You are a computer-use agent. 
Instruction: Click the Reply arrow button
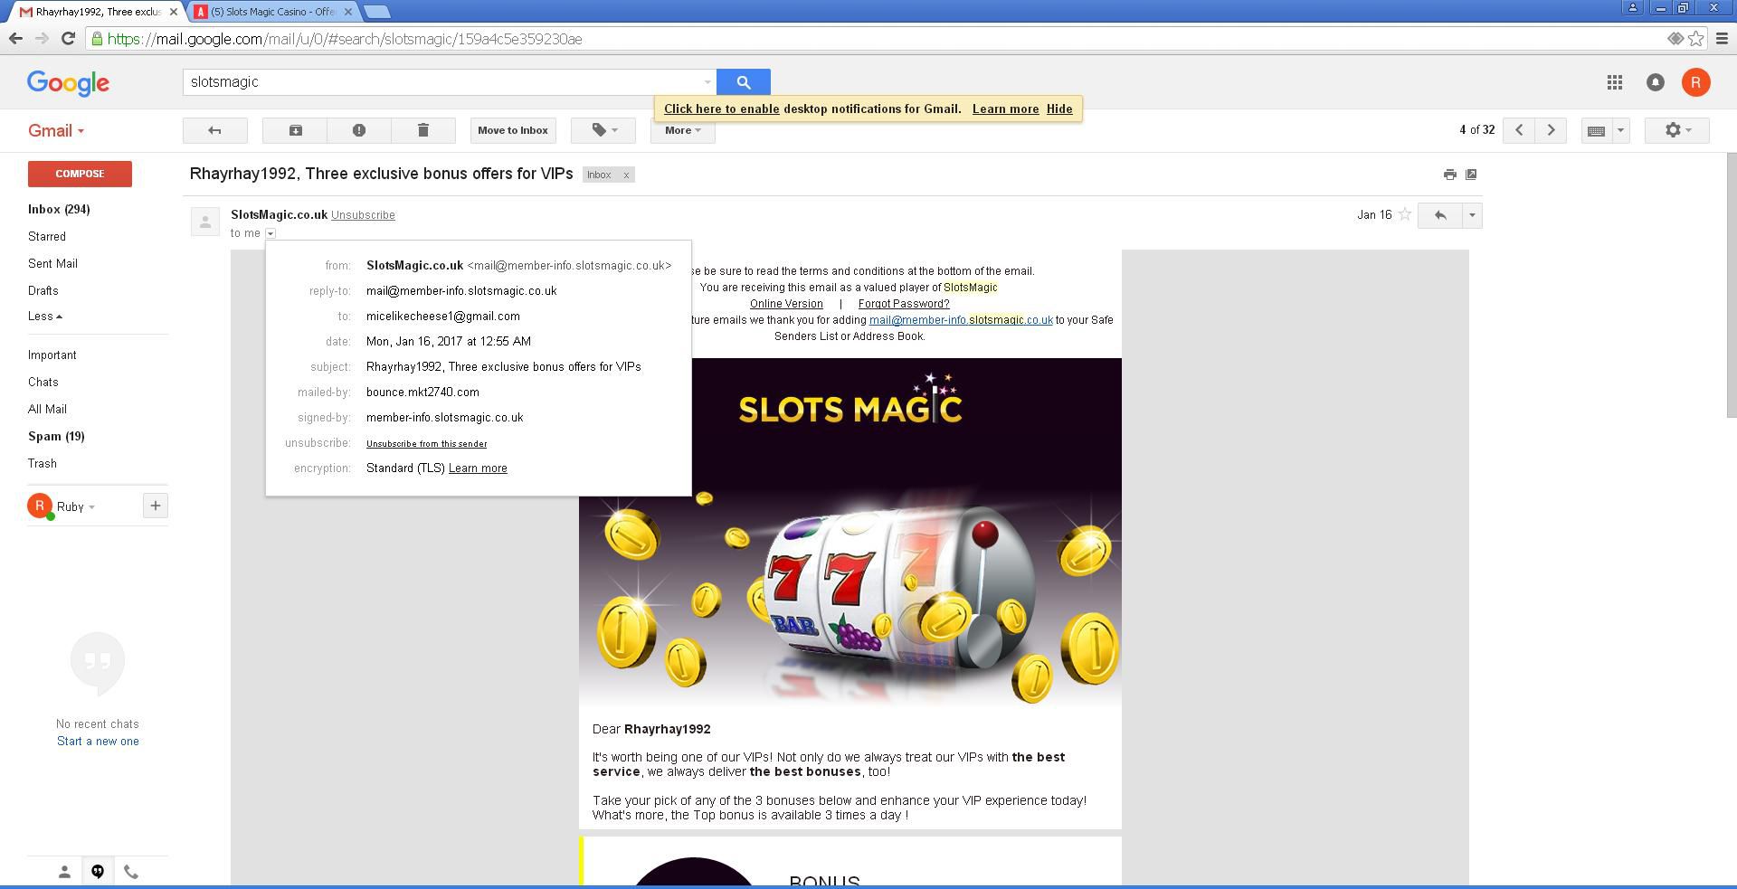click(1440, 215)
